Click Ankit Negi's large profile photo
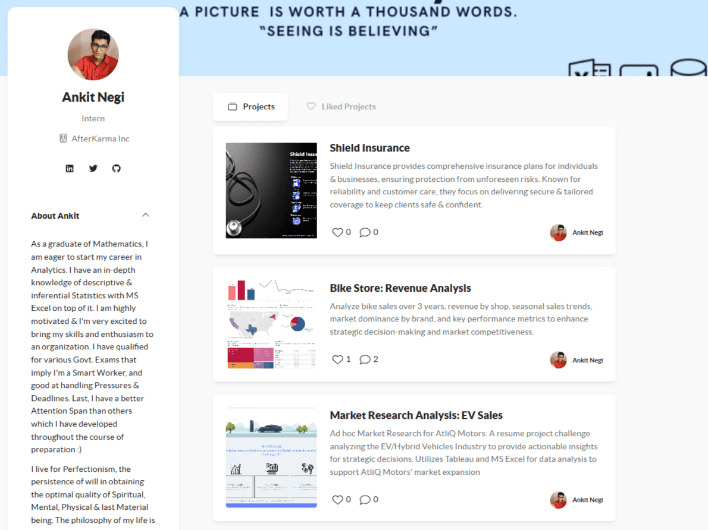Image resolution: width=708 pixels, height=530 pixels. click(x=93, y=55)
